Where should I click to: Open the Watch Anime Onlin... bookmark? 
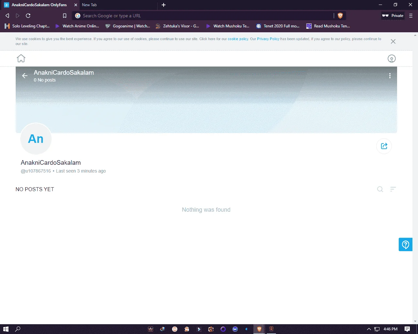coord(77,26)
